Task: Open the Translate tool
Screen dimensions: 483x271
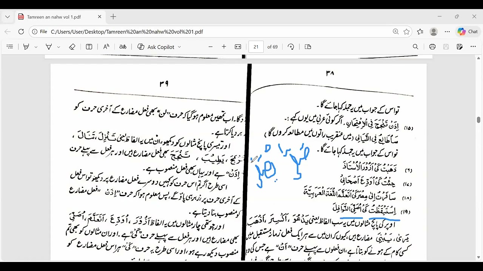Action: [123, 47]
